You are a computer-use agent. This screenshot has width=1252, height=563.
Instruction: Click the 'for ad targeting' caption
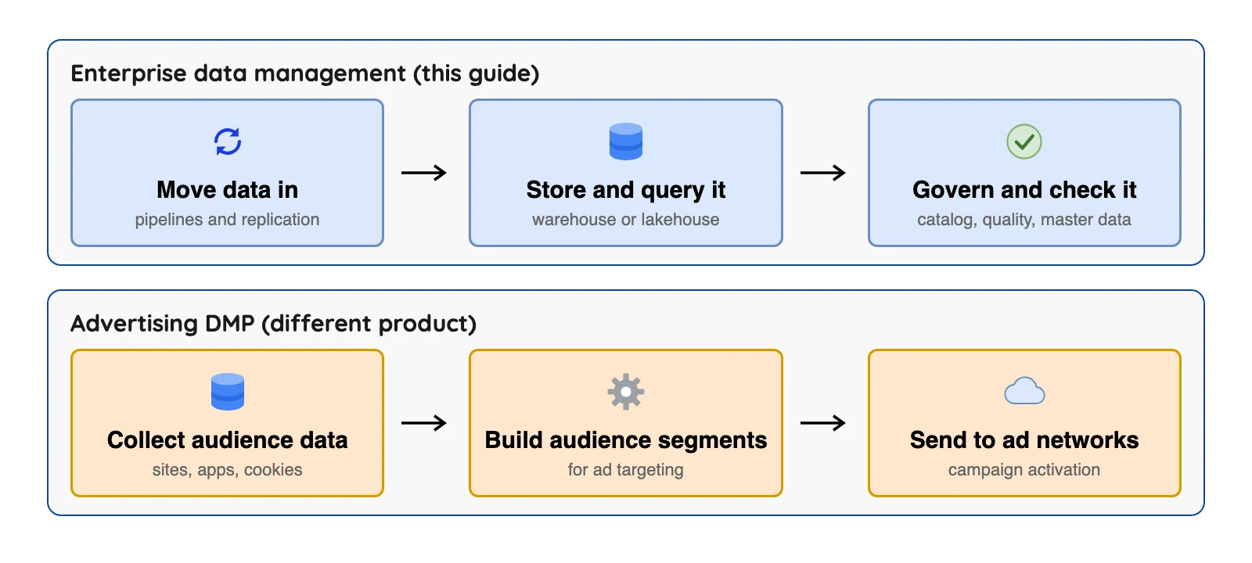[x=626, y=470]
